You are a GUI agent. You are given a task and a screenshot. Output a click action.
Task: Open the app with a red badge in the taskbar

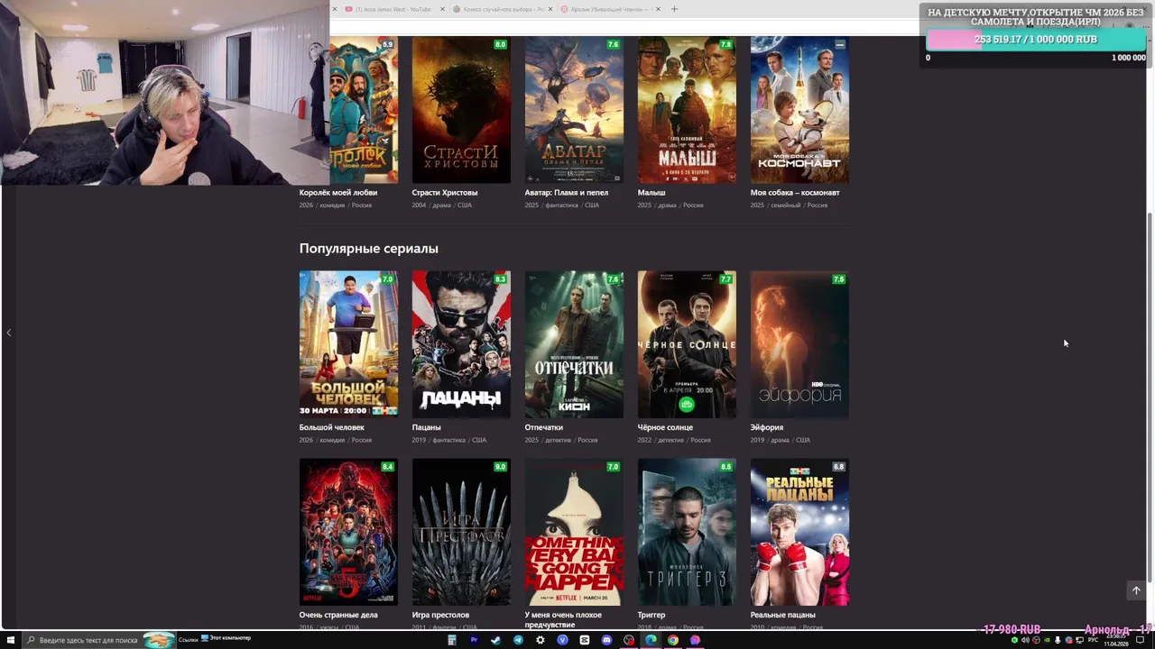[x=629, y=640]
